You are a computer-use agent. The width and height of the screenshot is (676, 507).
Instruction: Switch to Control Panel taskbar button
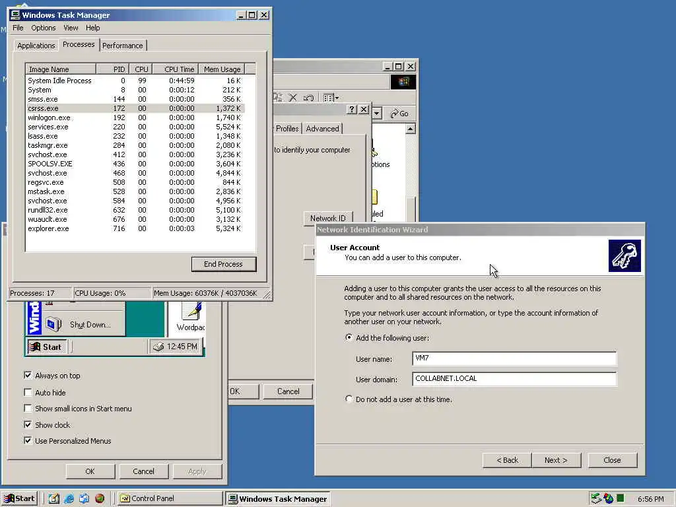tap(170, 498)
